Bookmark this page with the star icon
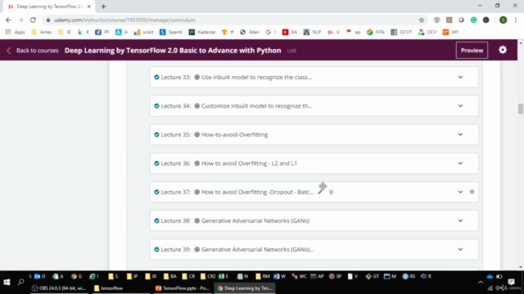 [422, 20]
